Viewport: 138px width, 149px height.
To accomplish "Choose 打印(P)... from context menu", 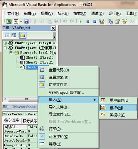I will point(68,129).
